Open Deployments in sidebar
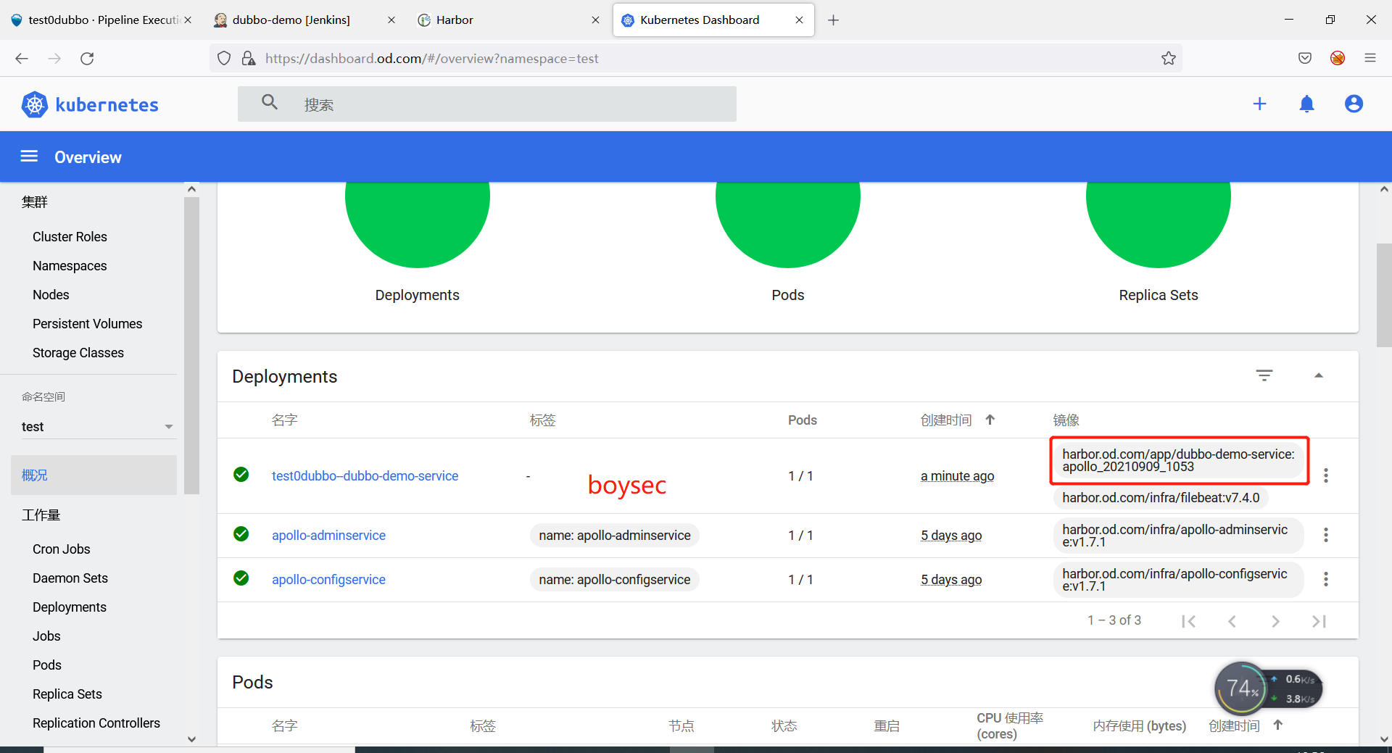 click(70, 607)
